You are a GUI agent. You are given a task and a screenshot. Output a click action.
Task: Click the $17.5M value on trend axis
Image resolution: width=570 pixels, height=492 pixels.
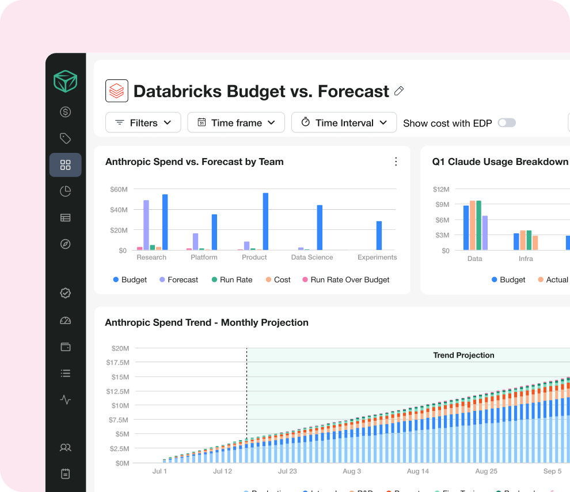pyautogui.click(x=118, y=363)
